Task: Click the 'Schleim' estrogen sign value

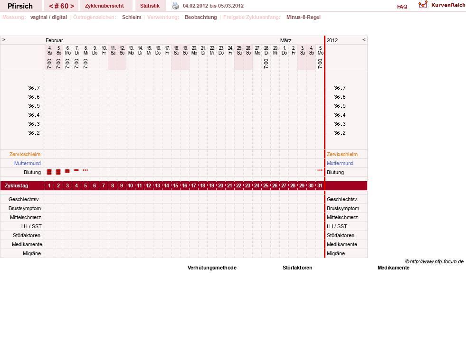Action: [x=132, y=17]
